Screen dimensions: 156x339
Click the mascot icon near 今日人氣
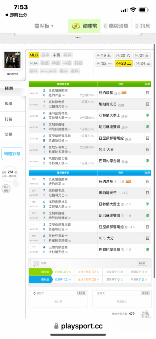tap(145, 314)
